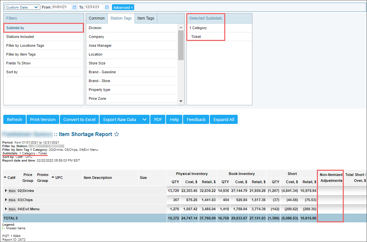This screenshot has height=242, width=367.
Task: Expand the 04|Evil Menu category row
Action: coord(6,209)
